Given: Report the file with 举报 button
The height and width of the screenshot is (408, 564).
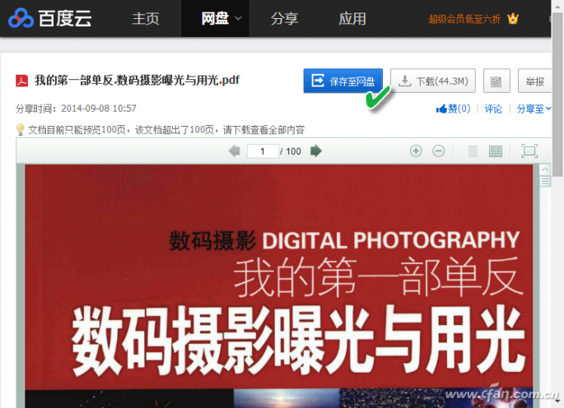Looking at the screenshot, I should pos(534,81).
